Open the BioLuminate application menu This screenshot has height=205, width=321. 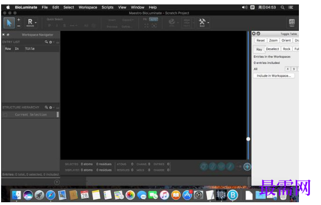[x=26, y=7]
